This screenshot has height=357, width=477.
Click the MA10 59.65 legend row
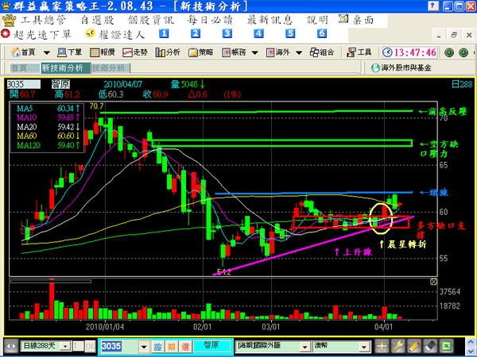pos(48,117)
